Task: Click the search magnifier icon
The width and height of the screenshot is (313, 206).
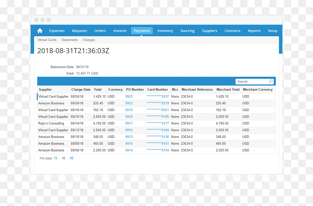Action: 270,81
